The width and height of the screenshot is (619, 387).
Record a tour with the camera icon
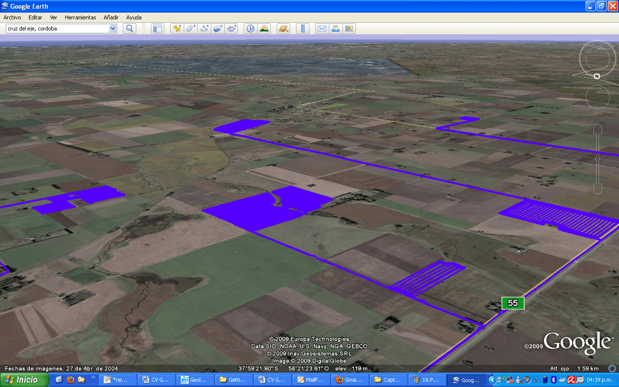pos(232,29)
